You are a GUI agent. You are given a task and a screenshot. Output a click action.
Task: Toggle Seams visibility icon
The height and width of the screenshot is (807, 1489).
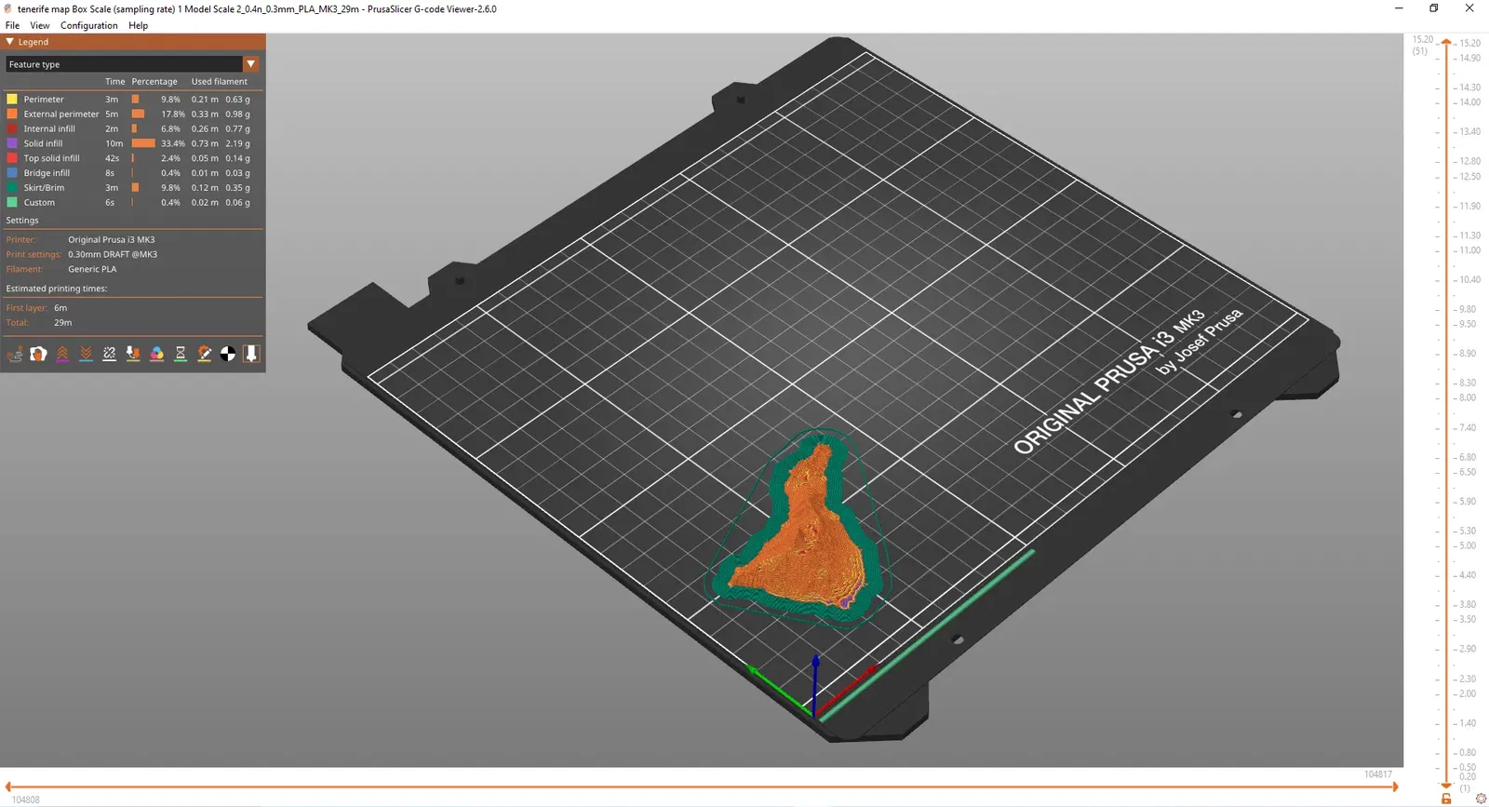pos(109,354)
